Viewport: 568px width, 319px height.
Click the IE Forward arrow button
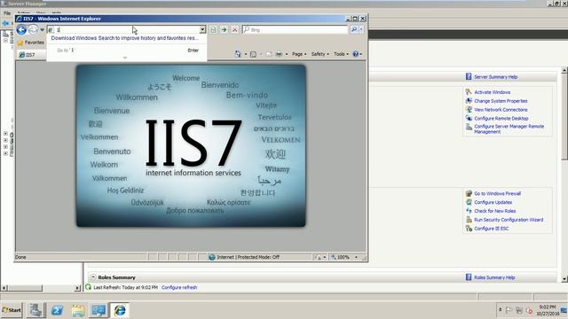click(x=33, y=29)
